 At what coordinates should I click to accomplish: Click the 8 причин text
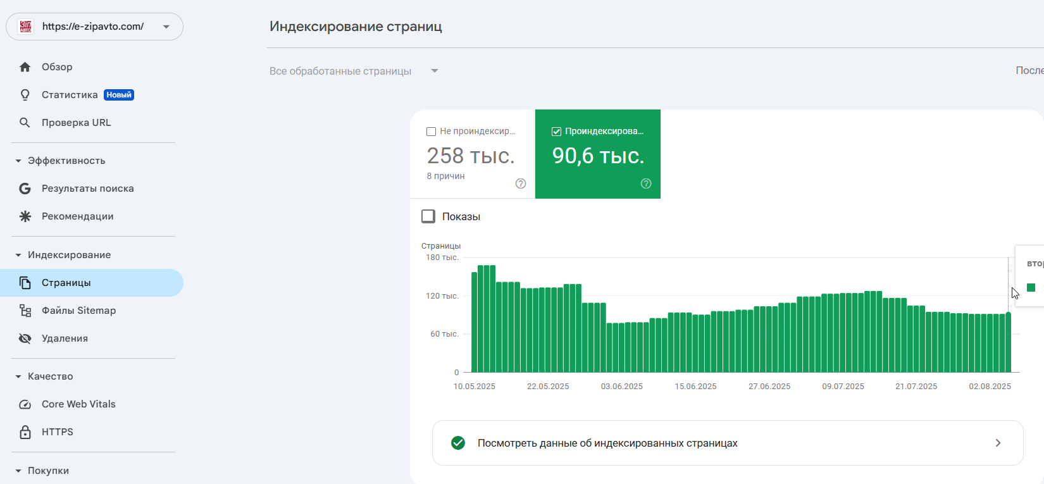445,177
